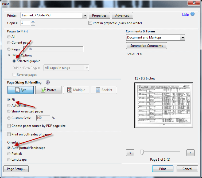The width and height of the screenshot is (202, 178).
Task: Choose Shrink oversized pages option
Action: pyautogui.click(x=9, y=111)
